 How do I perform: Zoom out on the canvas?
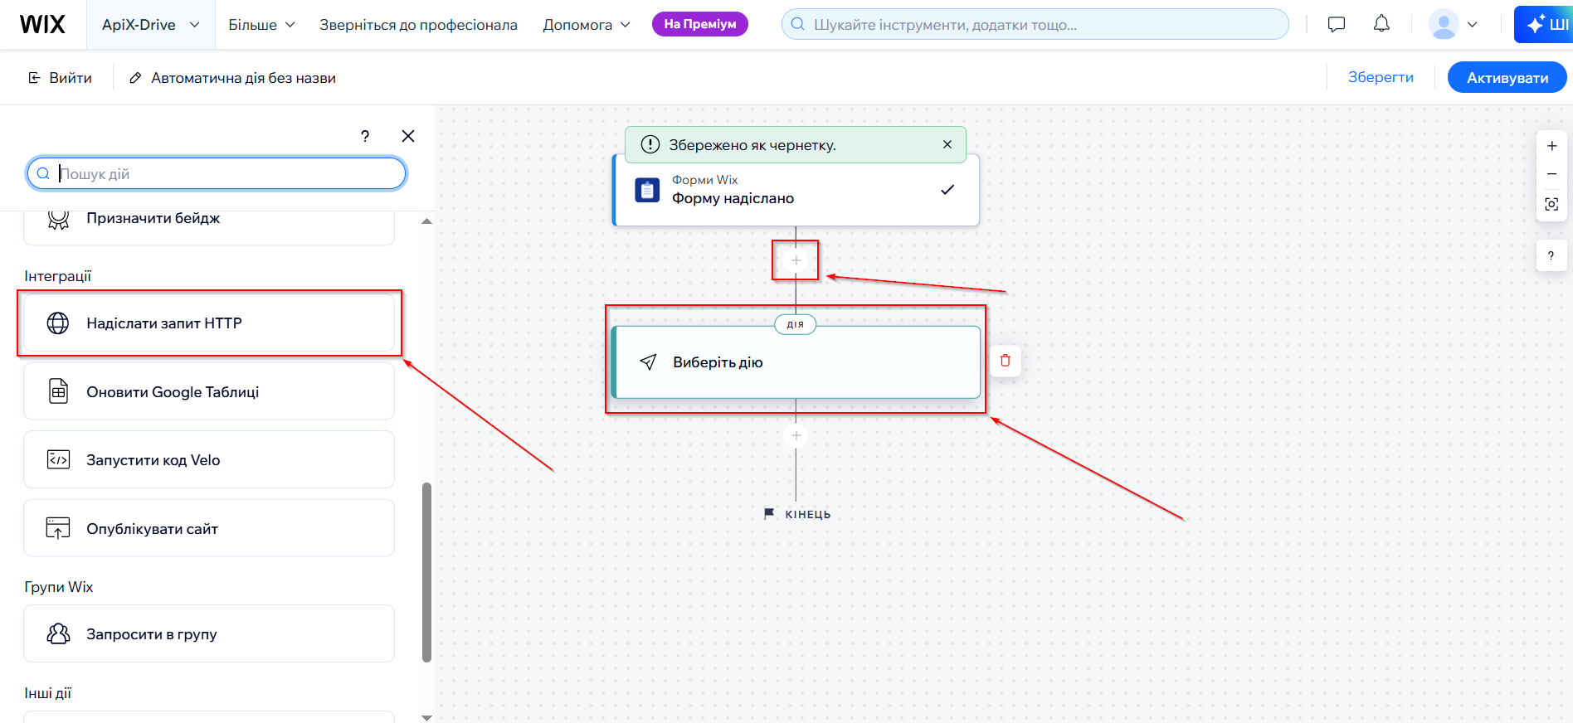1551,174
